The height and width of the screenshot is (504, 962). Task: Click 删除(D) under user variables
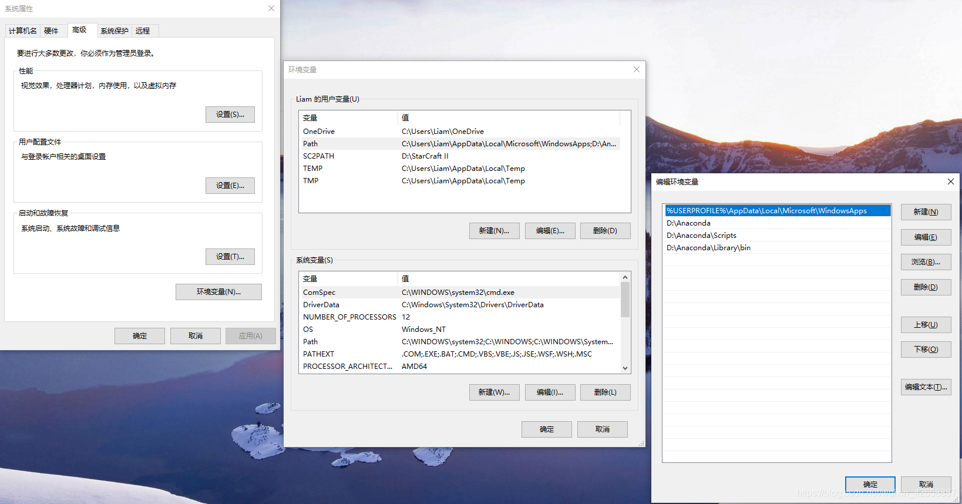[x=606, y=231]
